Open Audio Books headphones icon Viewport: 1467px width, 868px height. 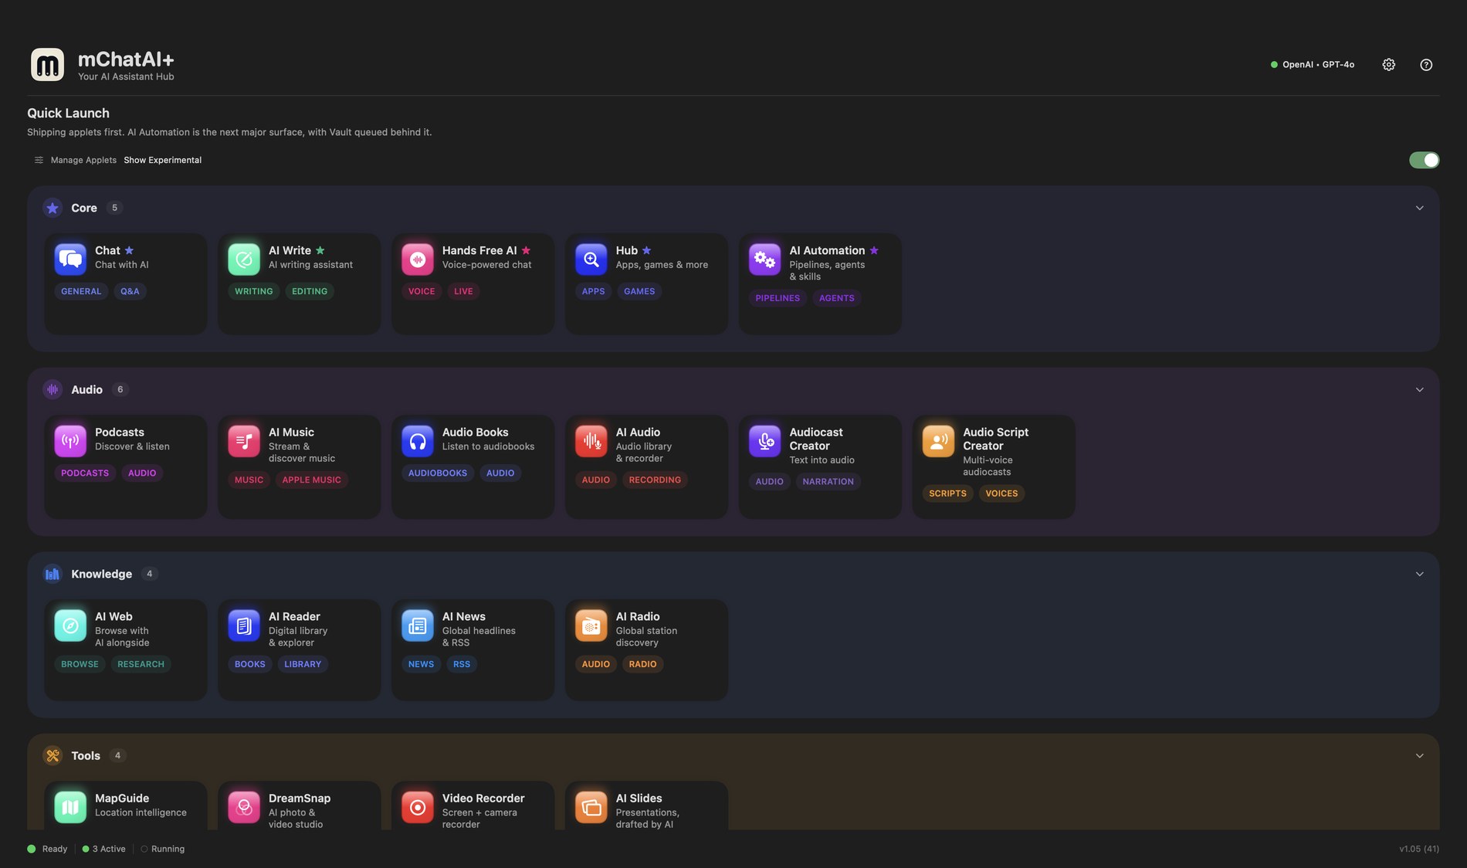(x=418, y=441)
